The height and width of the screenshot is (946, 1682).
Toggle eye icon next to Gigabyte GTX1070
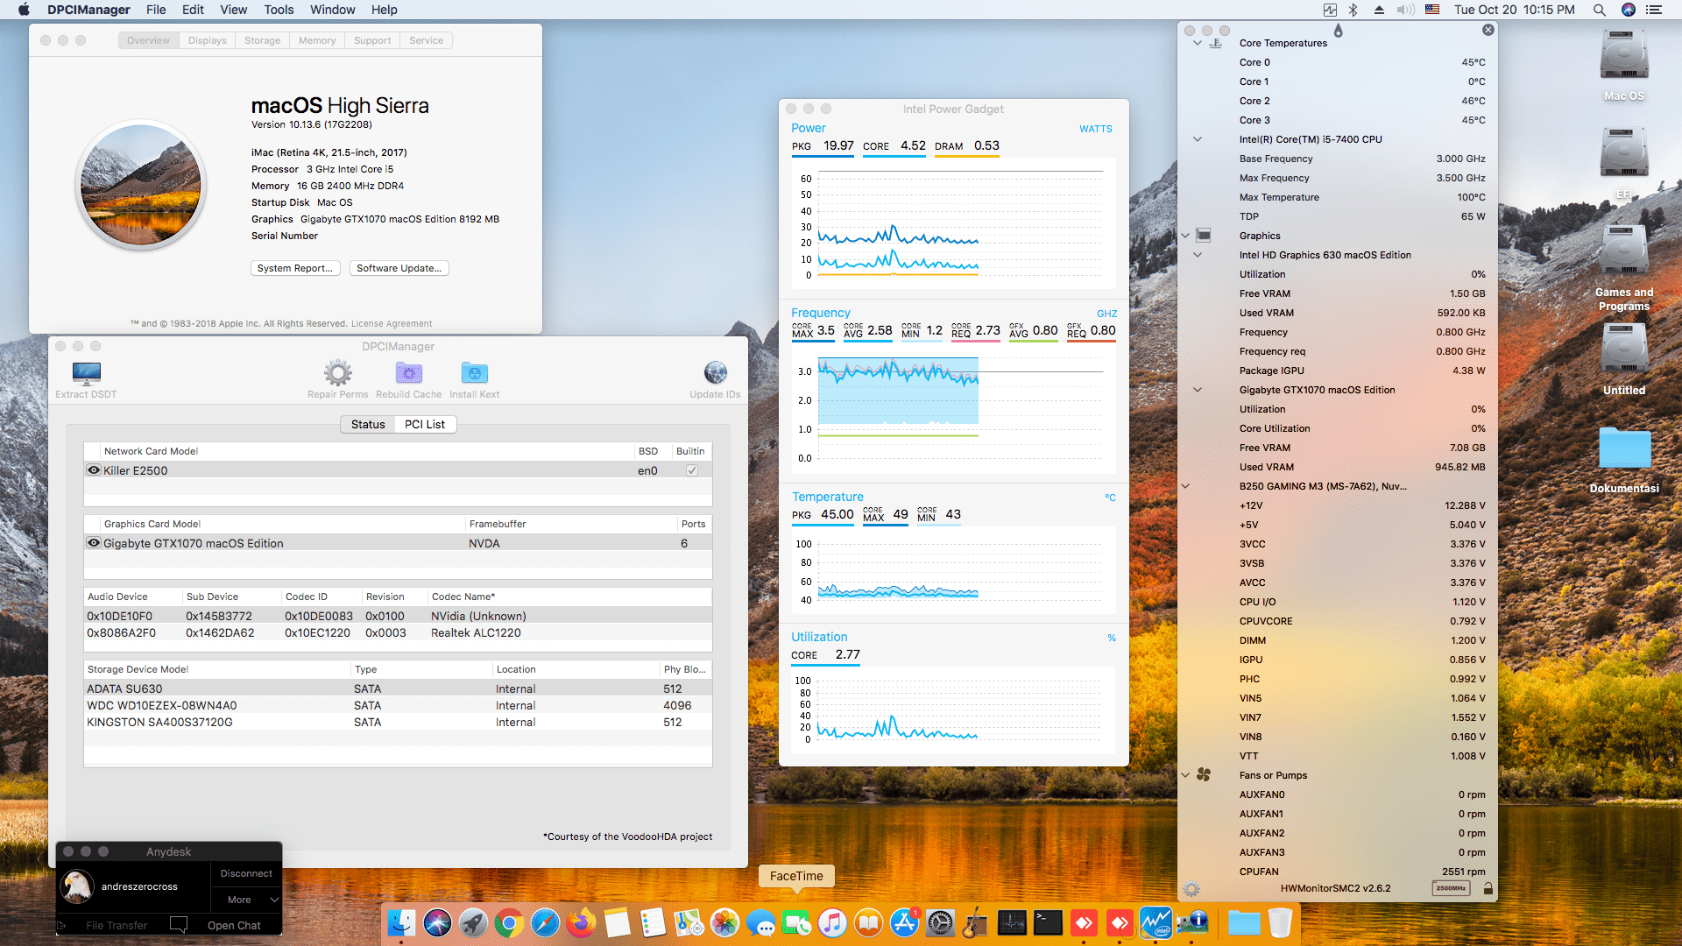94,543
